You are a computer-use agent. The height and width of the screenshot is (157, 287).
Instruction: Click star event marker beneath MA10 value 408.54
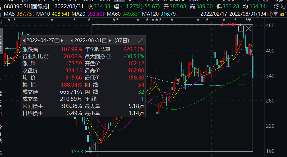[52, 20]
